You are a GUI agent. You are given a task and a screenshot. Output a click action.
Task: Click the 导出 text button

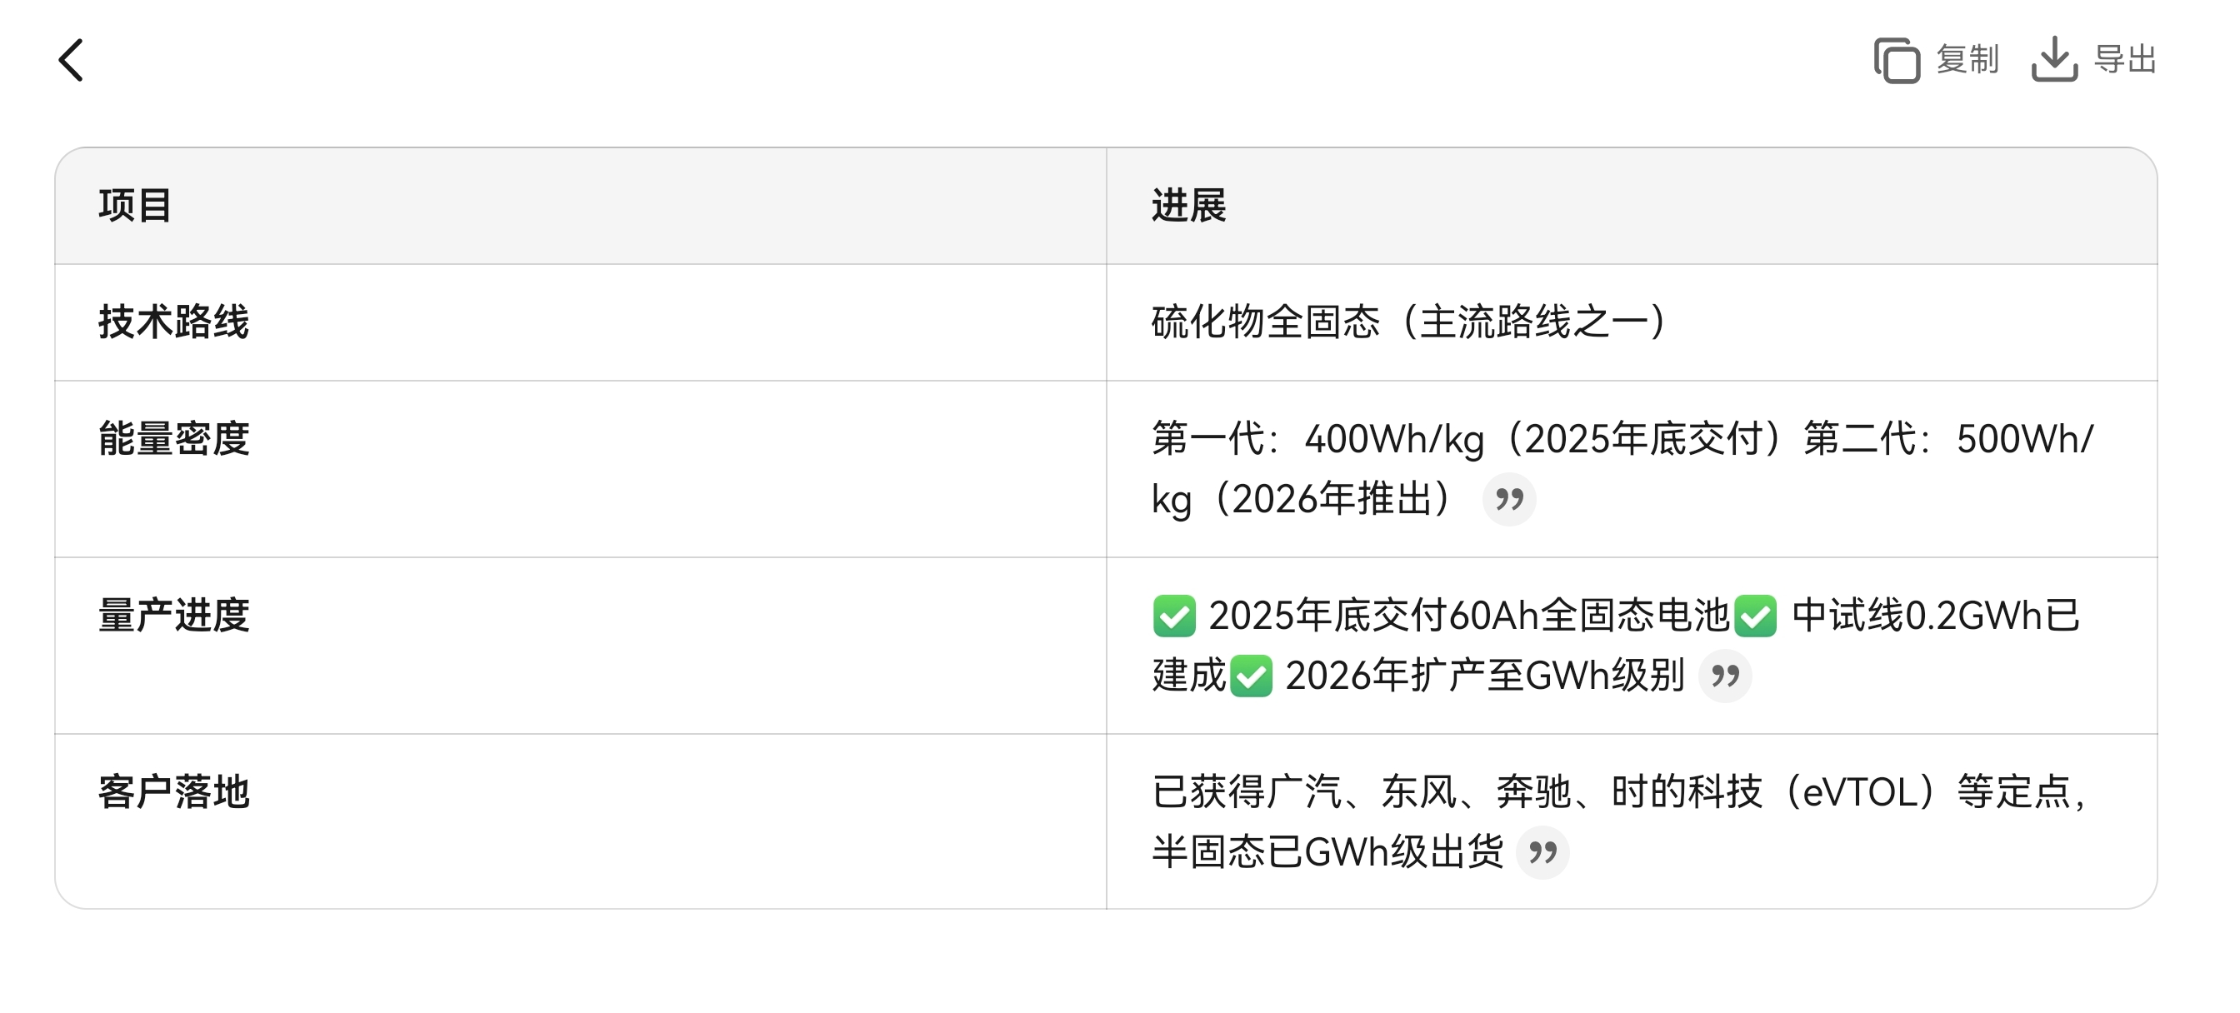pyautogui.click(x=2125, y=60)
